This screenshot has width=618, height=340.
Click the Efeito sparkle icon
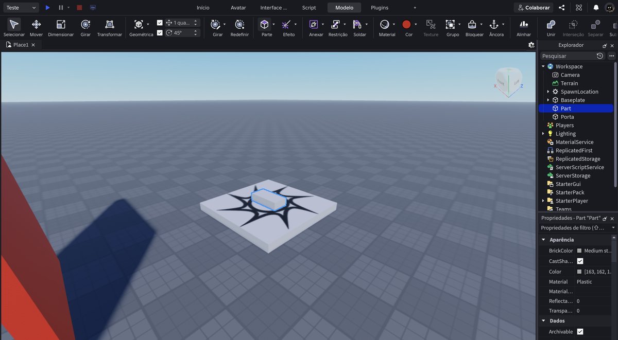click(286, 24)
